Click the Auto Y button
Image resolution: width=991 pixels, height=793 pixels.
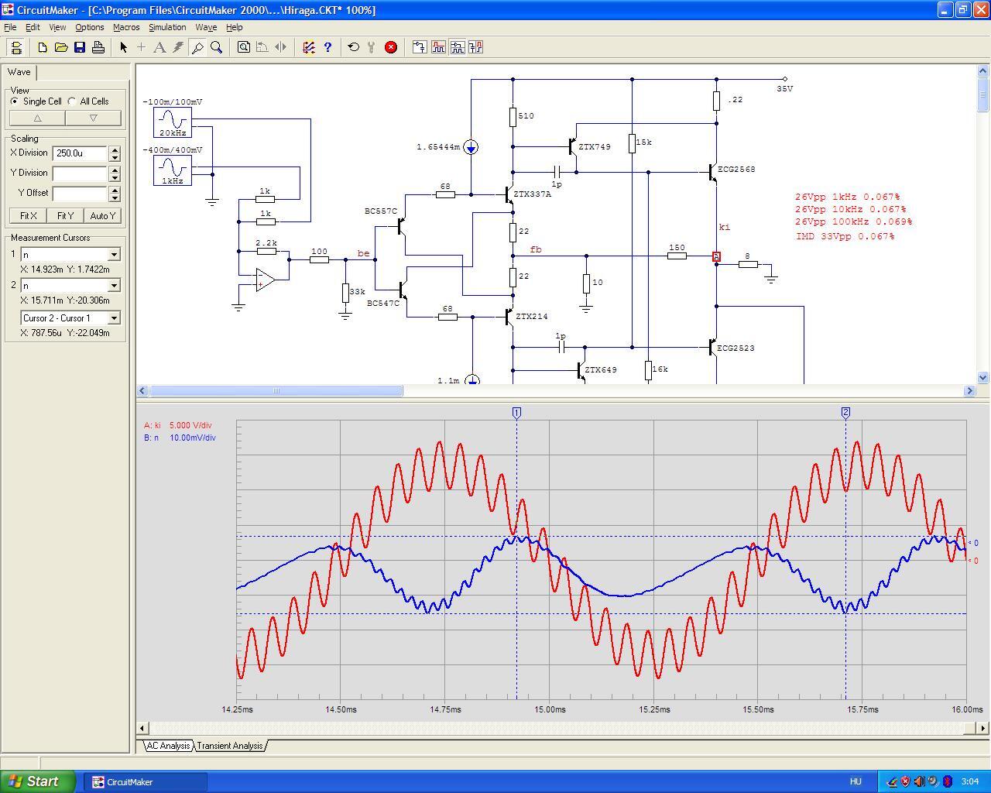(x=103, y=216)
